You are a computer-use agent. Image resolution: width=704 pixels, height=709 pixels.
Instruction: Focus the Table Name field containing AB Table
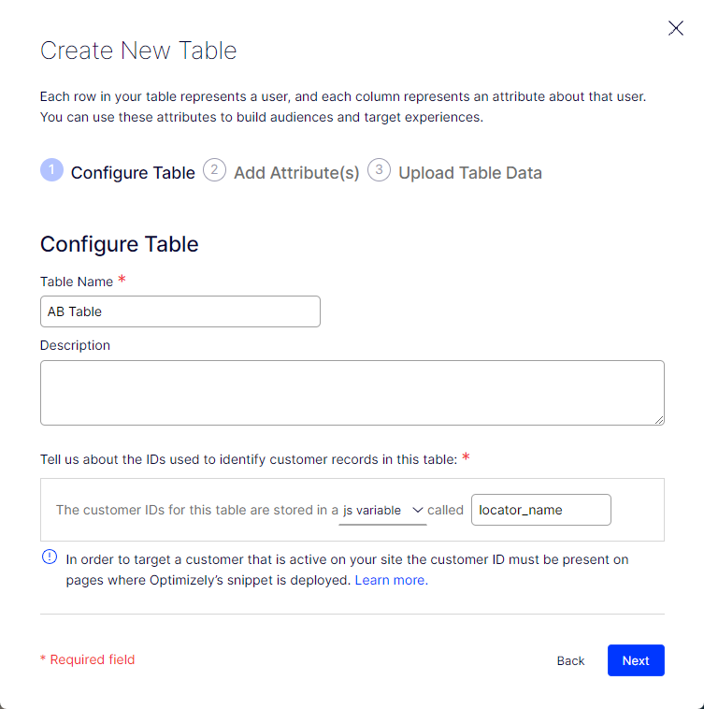click(180, 311)
